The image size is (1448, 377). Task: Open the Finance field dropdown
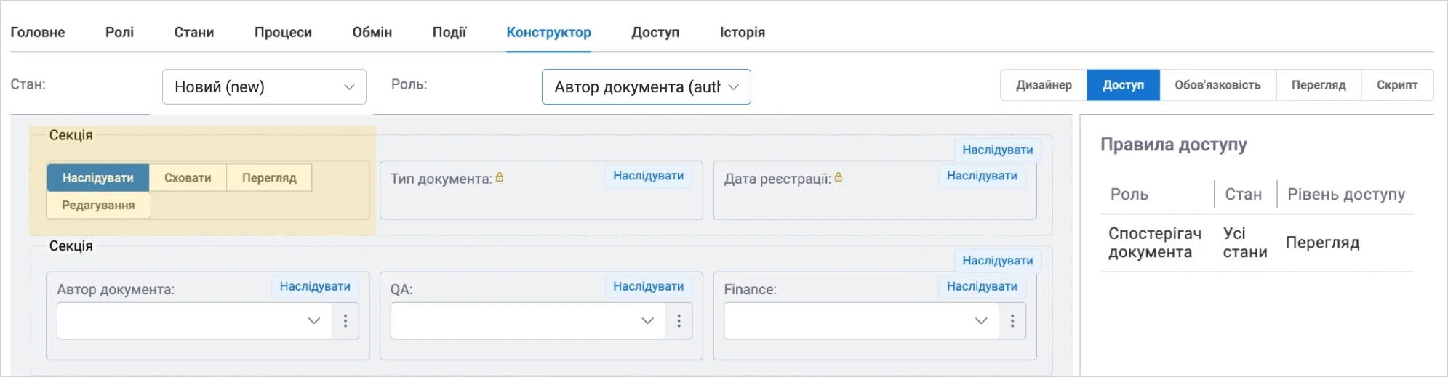[x=861, y=321]
